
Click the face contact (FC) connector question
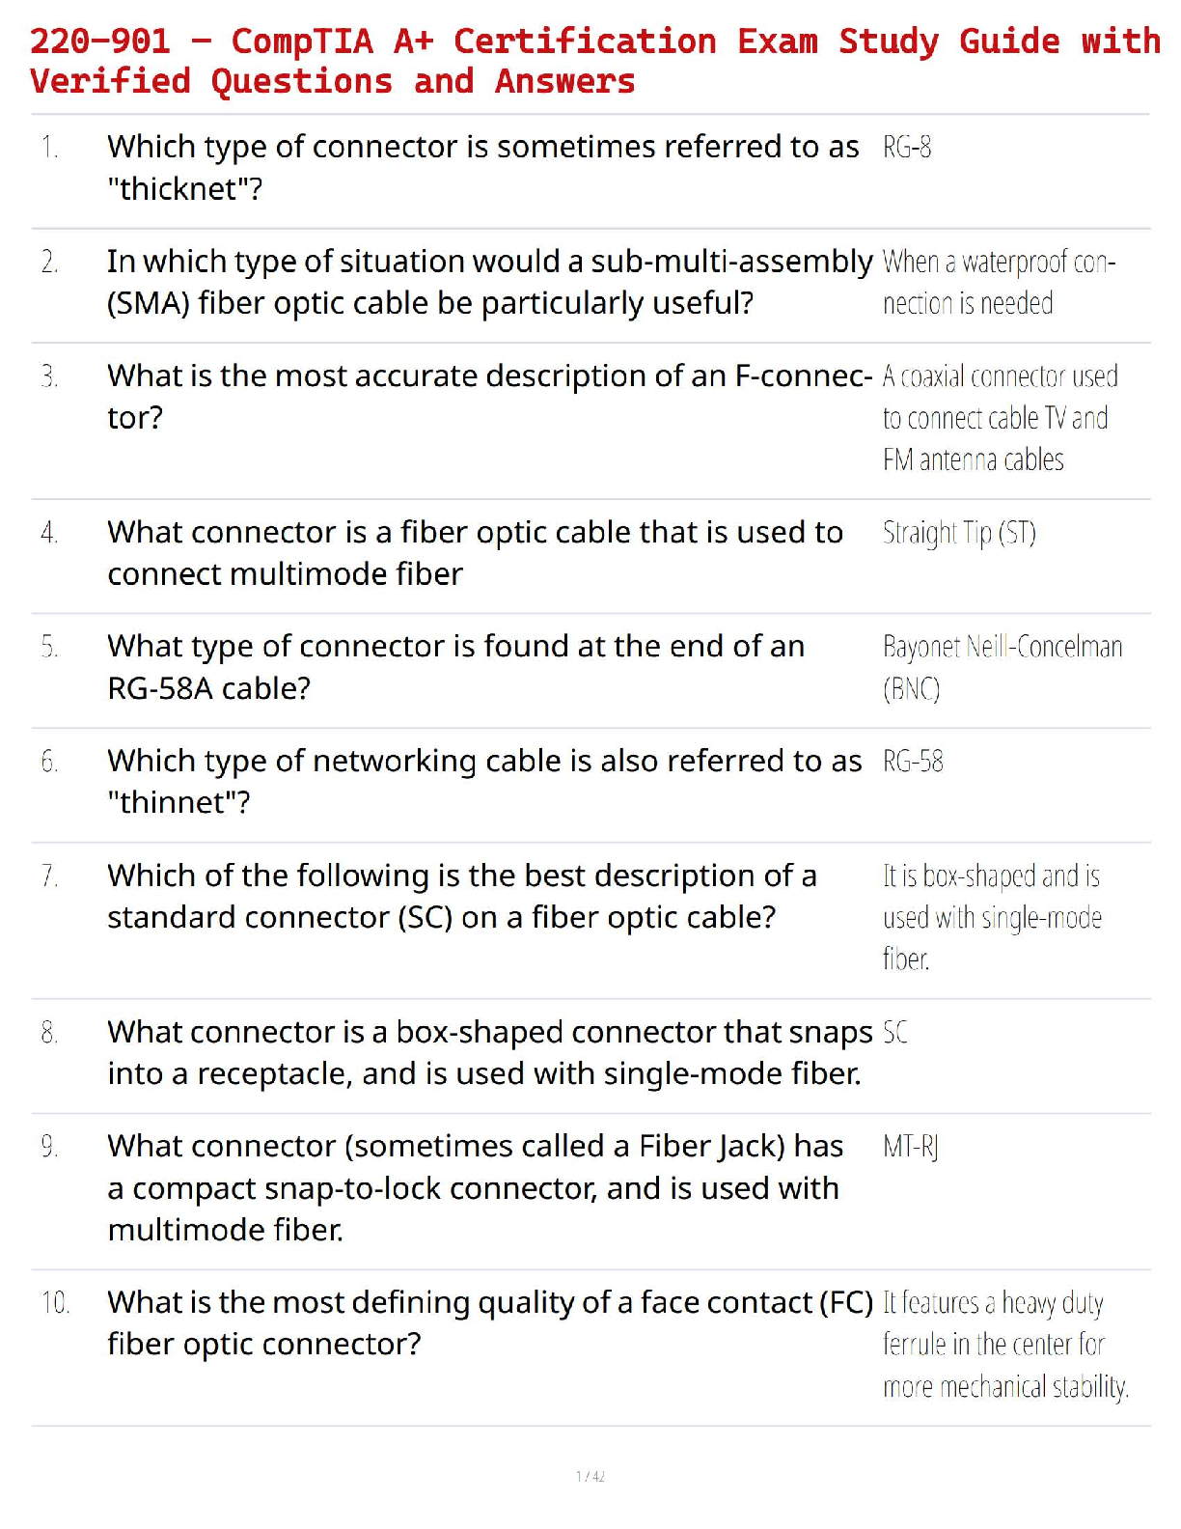pyautogui.click(x=489, y=1322)
